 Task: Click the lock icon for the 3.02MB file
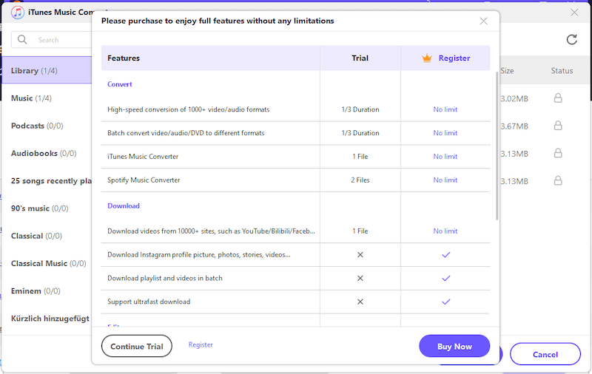pos(558,98)
